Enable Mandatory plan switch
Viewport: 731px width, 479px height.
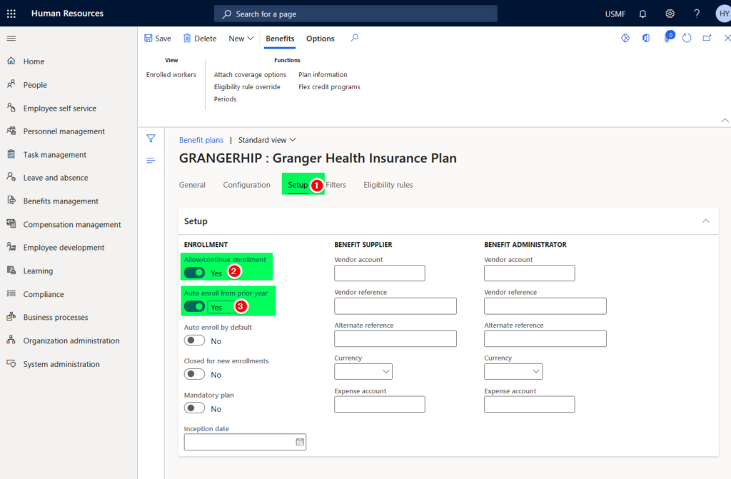click(194, 408)
